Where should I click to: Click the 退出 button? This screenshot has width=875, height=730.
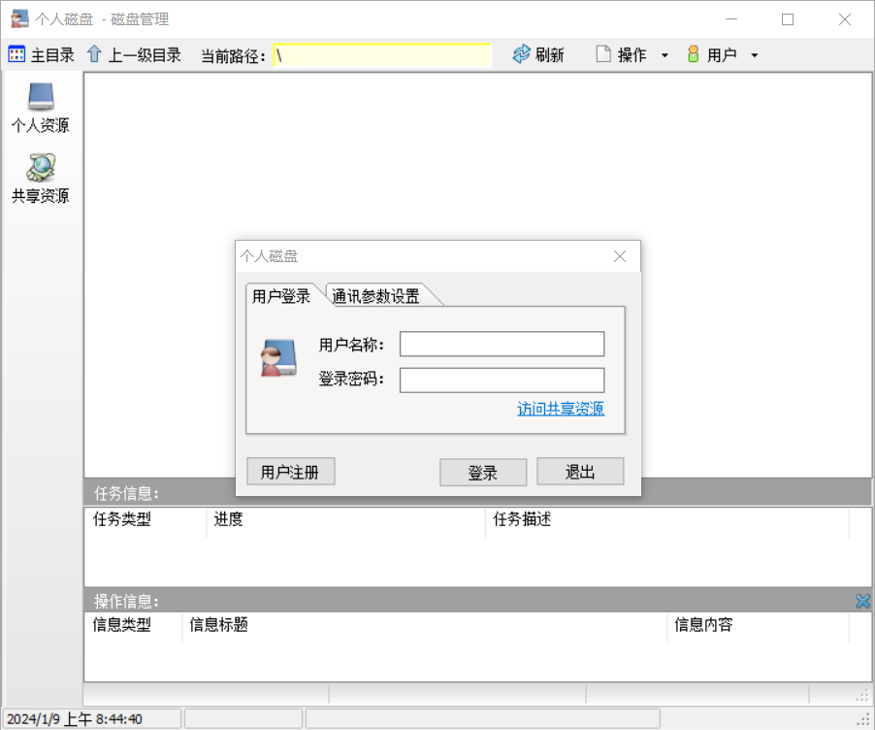(579, 472)
